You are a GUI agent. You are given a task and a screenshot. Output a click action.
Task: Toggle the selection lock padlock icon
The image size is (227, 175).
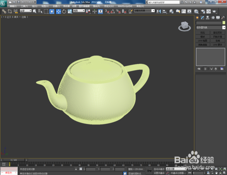pos(76,169)
